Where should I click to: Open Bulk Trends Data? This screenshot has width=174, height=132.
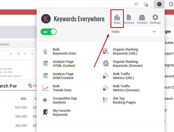tap(62, 88)
